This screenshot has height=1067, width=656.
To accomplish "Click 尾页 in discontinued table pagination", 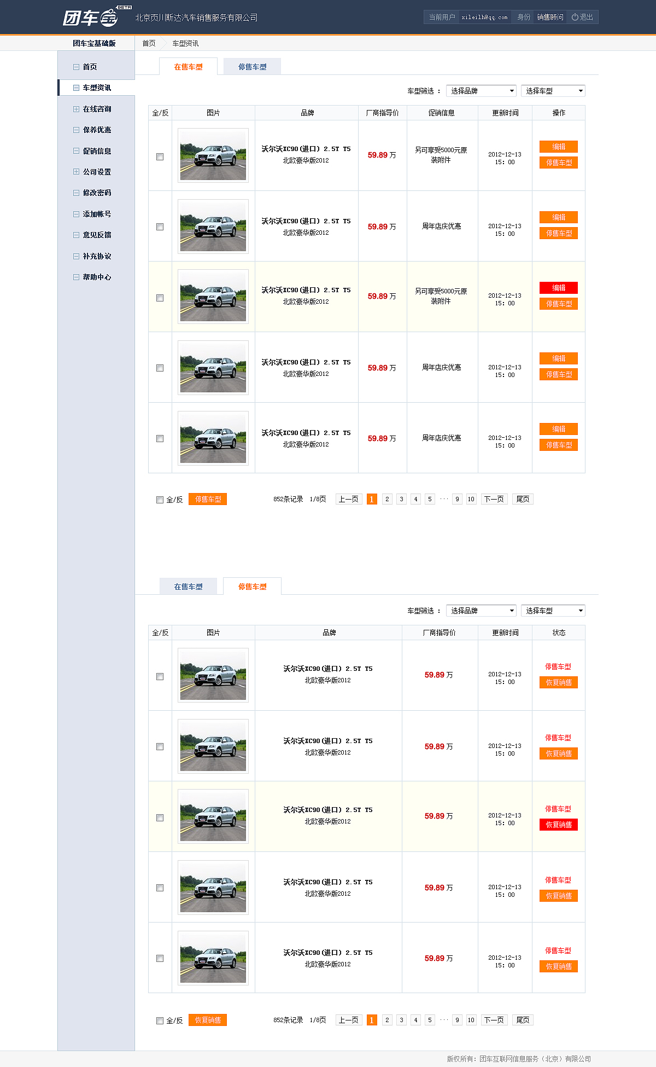I will (523, 1020).
